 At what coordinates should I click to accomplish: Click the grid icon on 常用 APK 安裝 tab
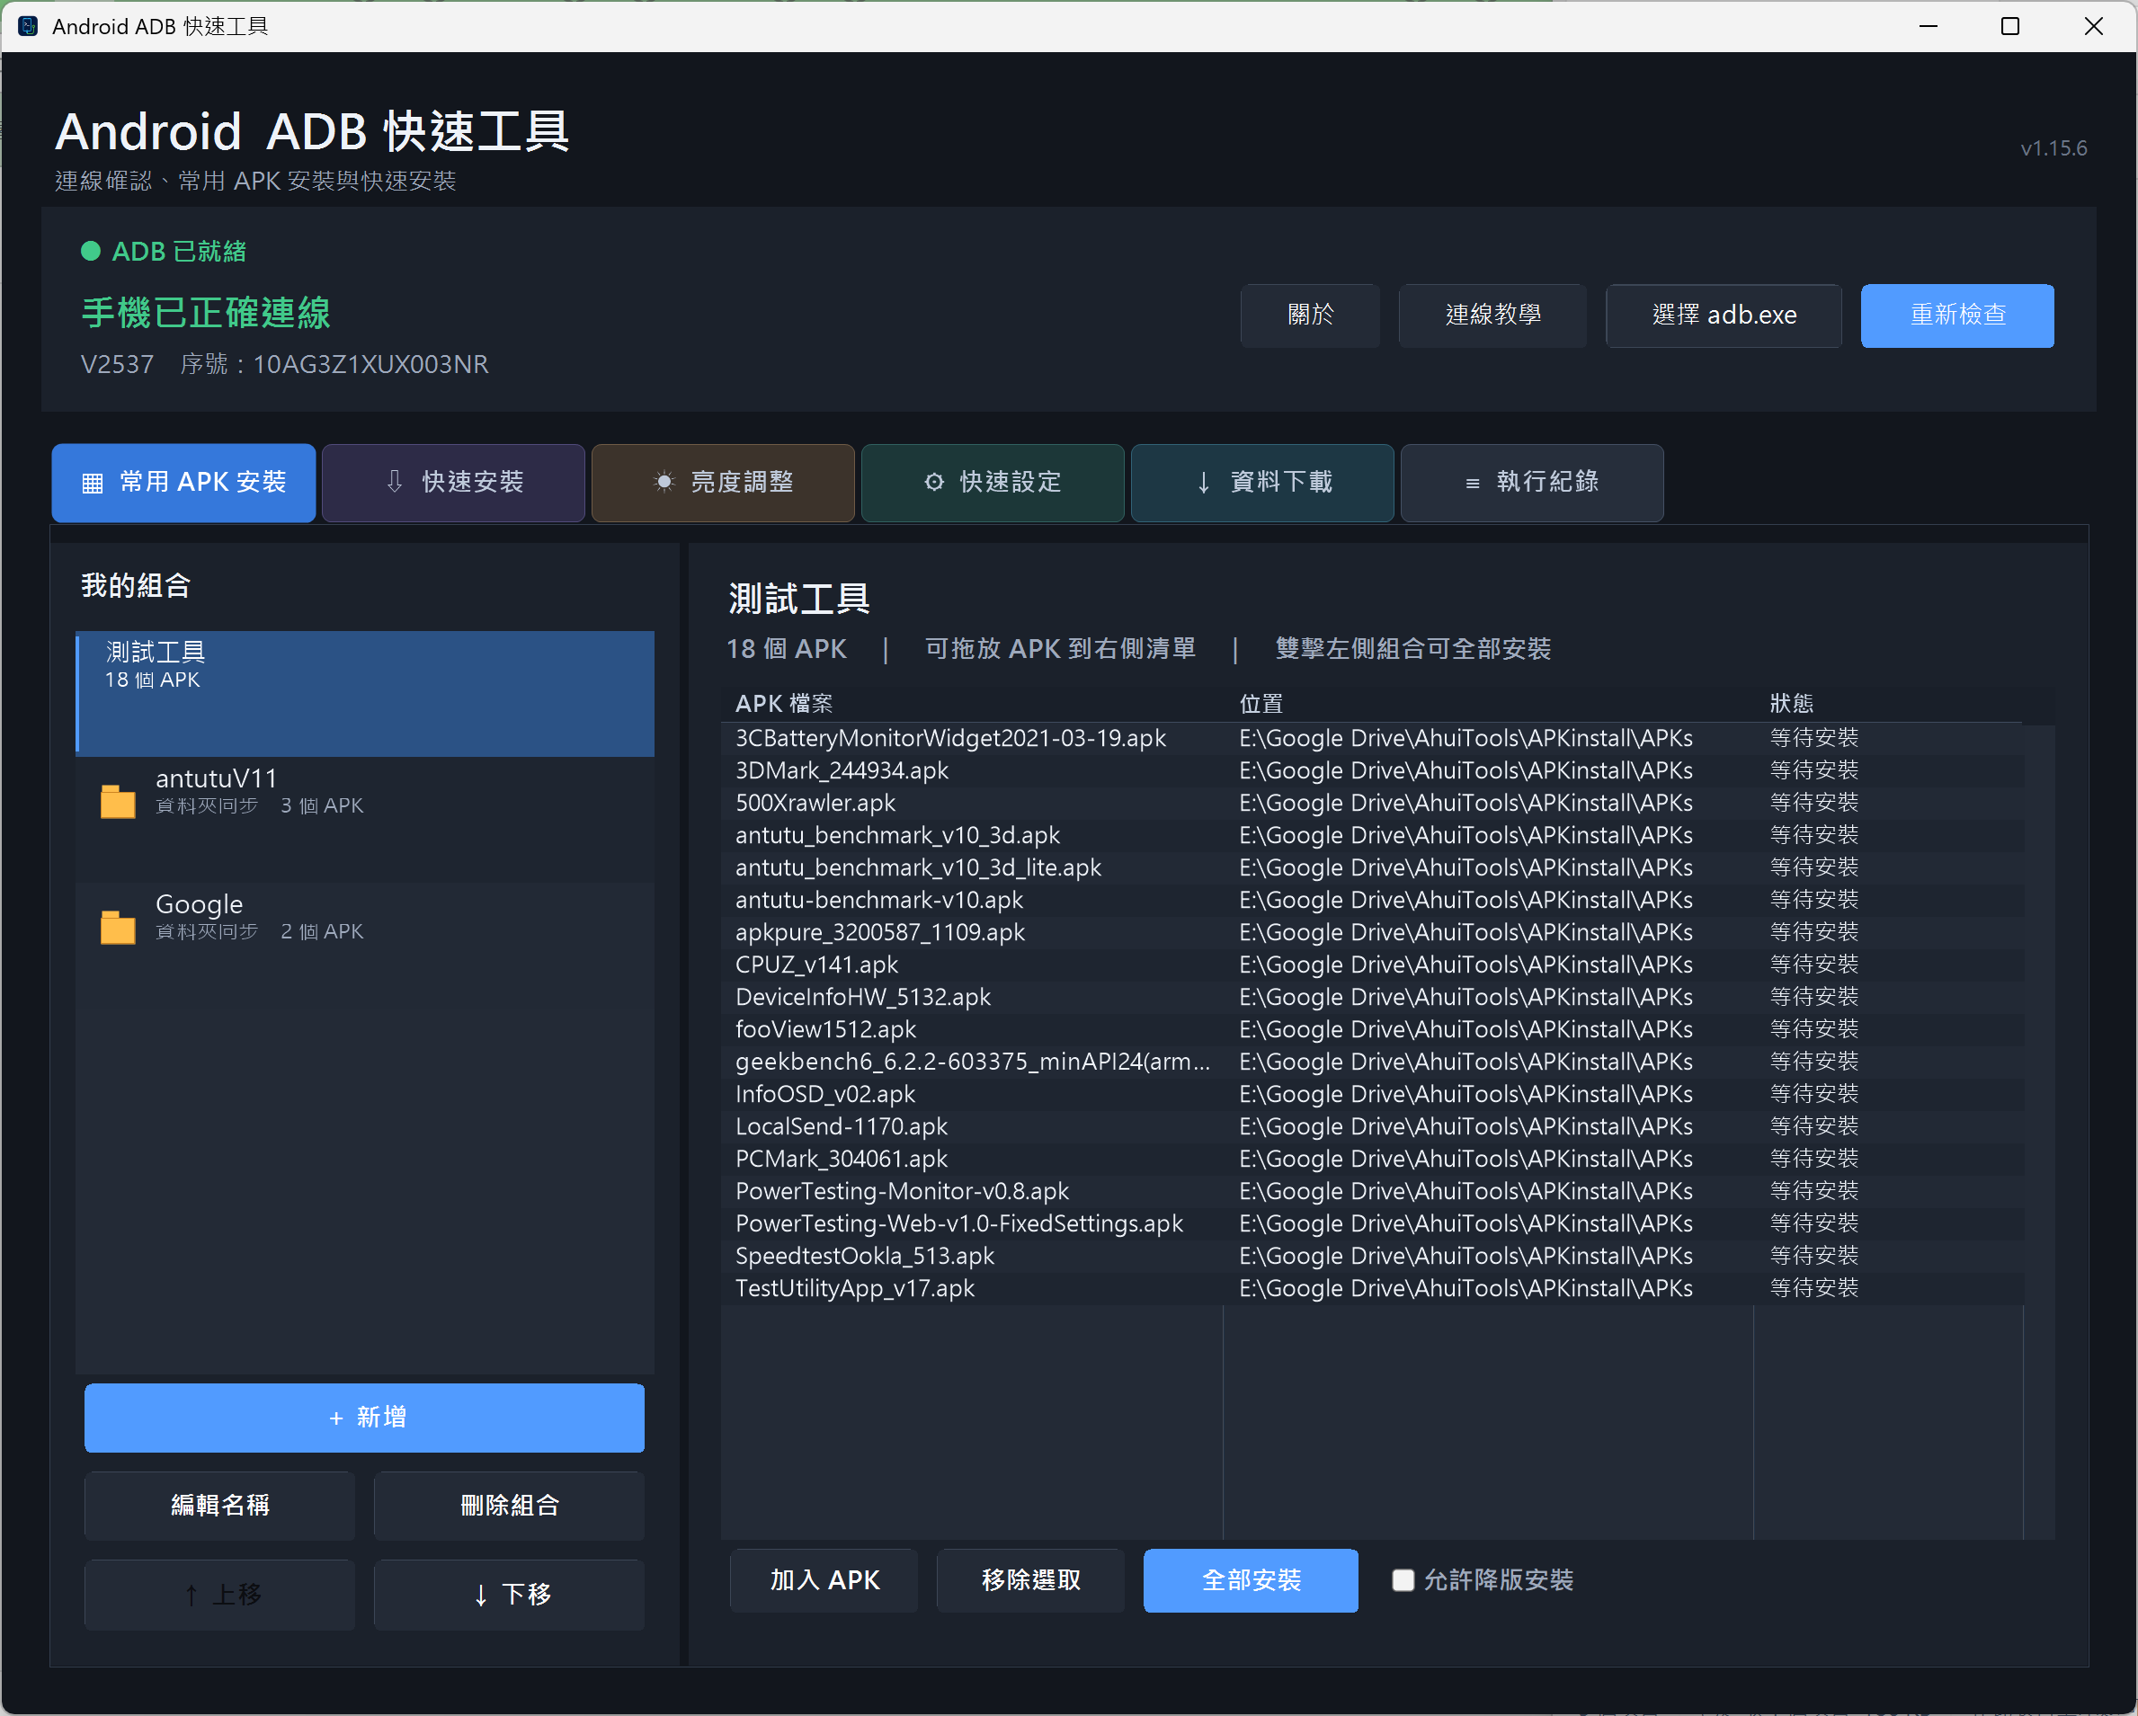tap(93, 483)
